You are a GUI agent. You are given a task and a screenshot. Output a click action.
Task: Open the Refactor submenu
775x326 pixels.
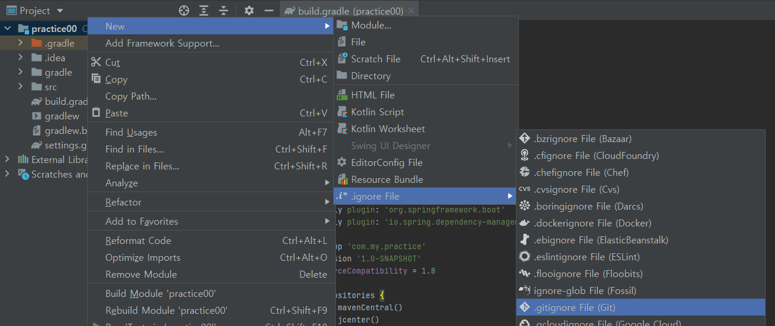click(x=211, y=202)
